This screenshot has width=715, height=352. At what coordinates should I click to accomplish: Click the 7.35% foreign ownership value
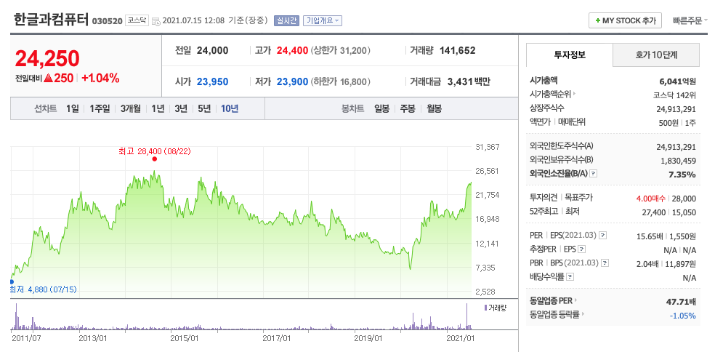pos(682,175)
